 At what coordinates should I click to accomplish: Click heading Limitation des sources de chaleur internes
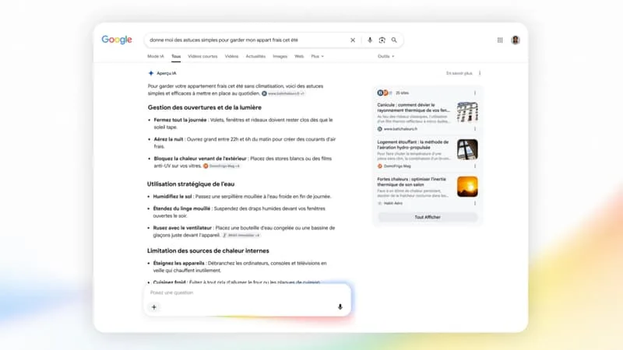tap(208, 250)
